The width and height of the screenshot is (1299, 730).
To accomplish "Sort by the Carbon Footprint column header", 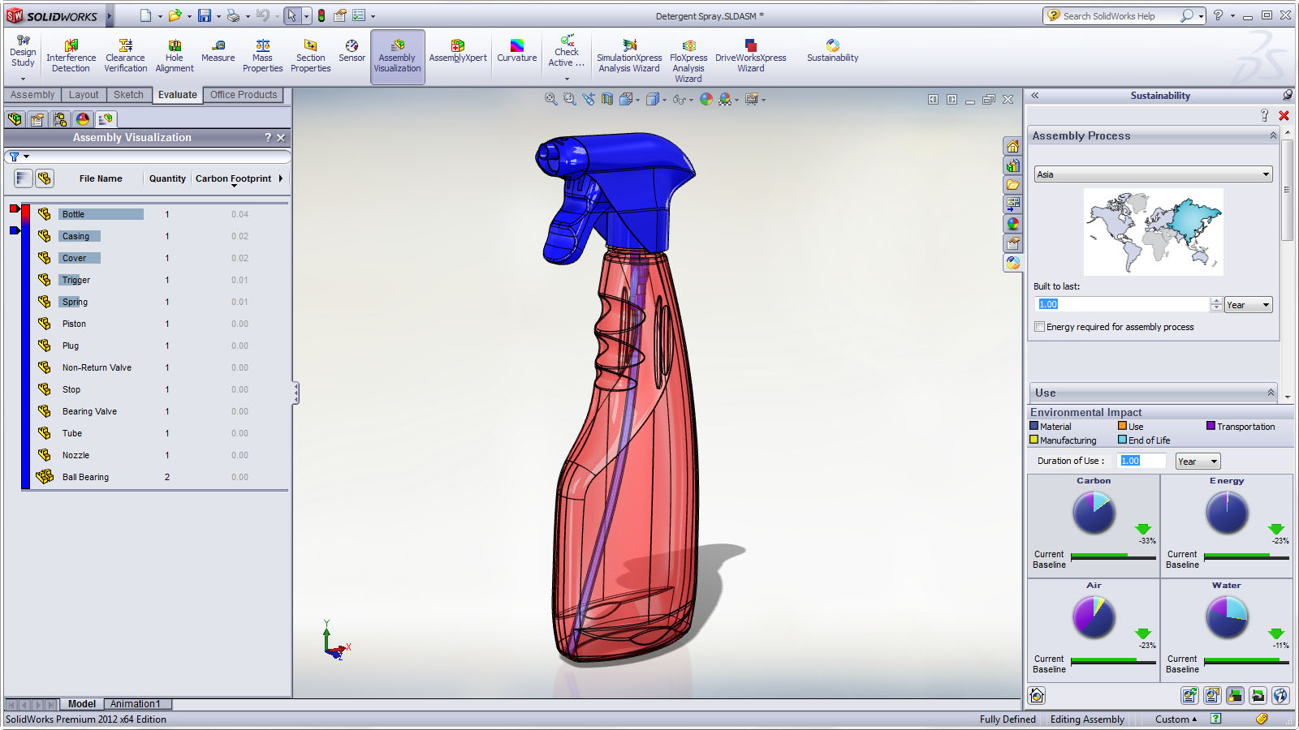I will 233,178.
